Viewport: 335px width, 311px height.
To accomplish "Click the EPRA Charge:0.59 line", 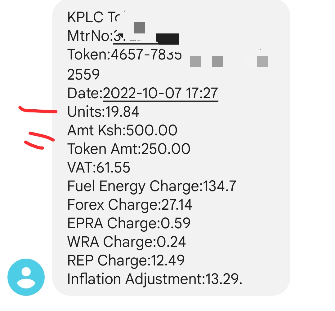I will 129,223.
